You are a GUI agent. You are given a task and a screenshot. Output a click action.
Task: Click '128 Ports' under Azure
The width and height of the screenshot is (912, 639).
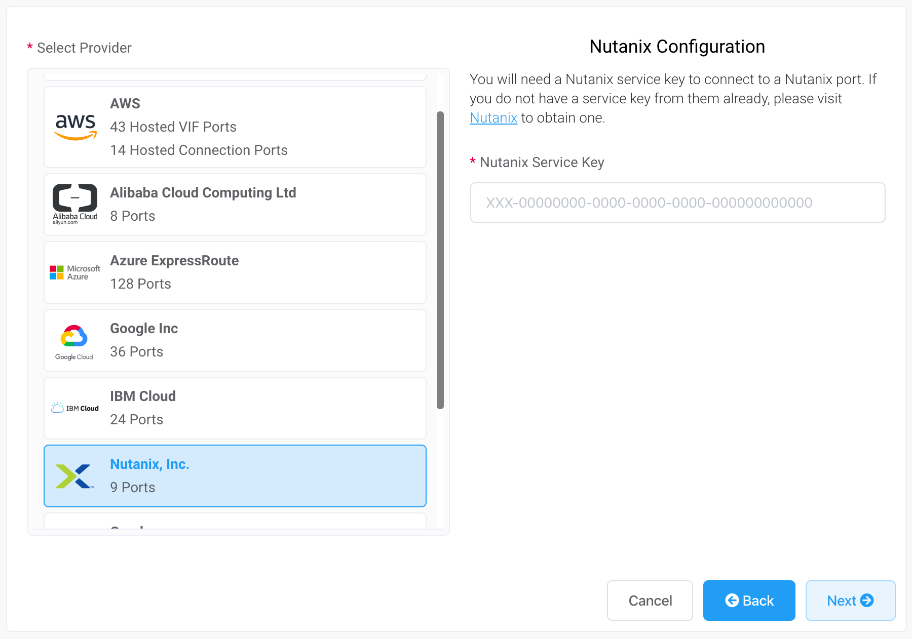point(140,284)
